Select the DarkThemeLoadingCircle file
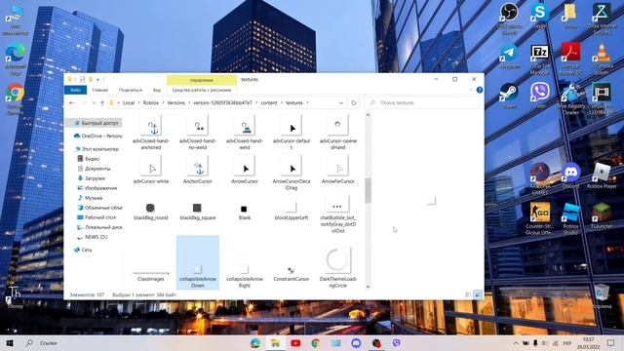Screen dimensions: 624x351 pyautogui.click(x=338, y=266)
